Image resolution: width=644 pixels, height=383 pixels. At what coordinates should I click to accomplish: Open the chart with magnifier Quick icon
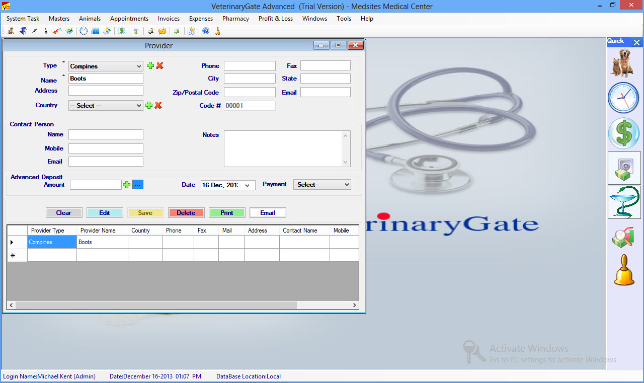(x=623, y=237)
